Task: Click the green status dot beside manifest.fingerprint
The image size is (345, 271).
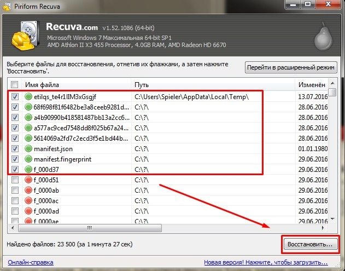Action: pos(28,159)
